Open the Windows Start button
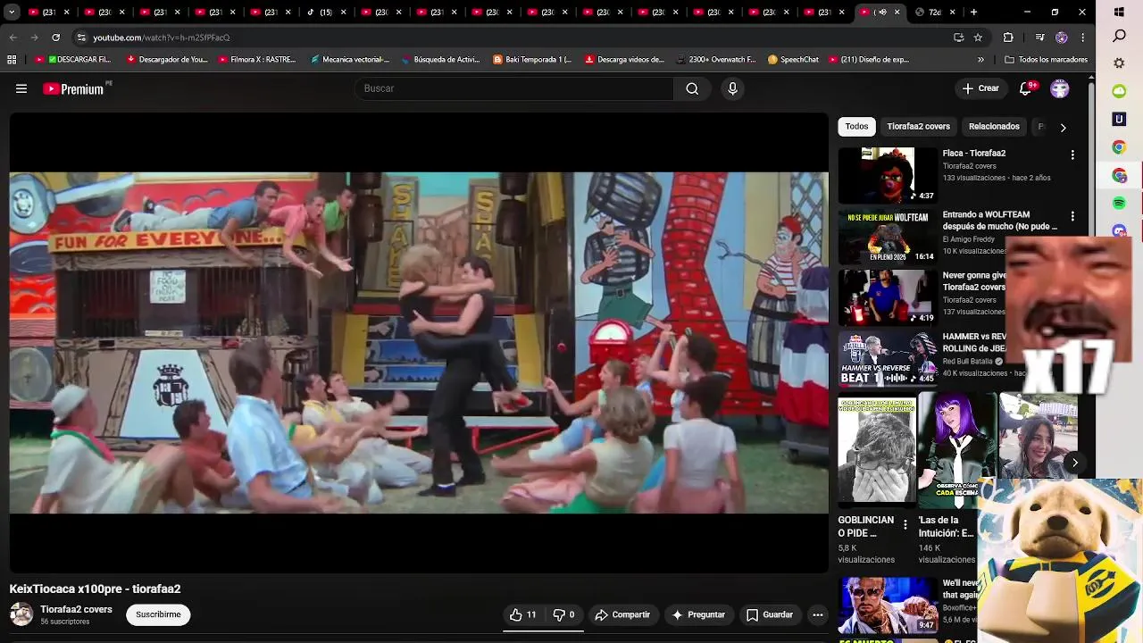This screenshot has width=1143, height=643. point(1119,13)
